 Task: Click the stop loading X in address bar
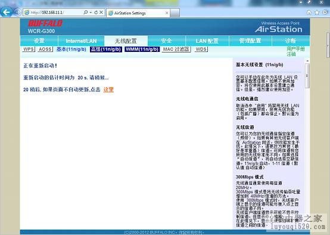pyautogui.click(x=101, y=13)
